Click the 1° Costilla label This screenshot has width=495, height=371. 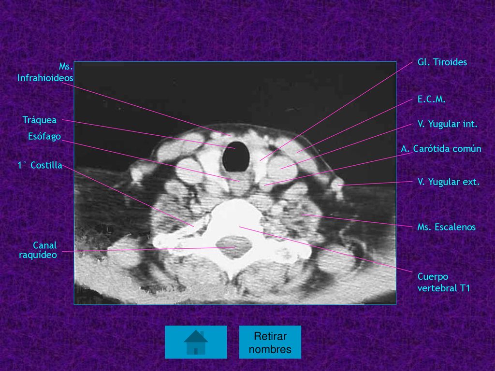click(40, 165)
